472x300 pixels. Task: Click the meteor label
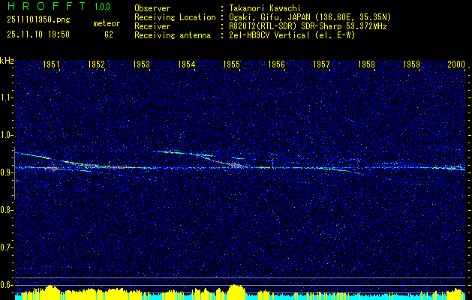click(x=107, y=23)
